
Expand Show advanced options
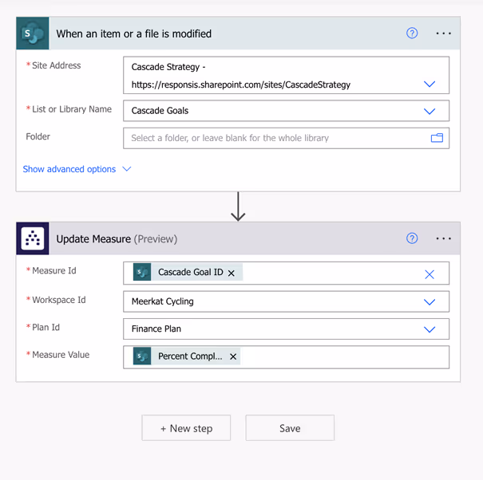(77, 169)
